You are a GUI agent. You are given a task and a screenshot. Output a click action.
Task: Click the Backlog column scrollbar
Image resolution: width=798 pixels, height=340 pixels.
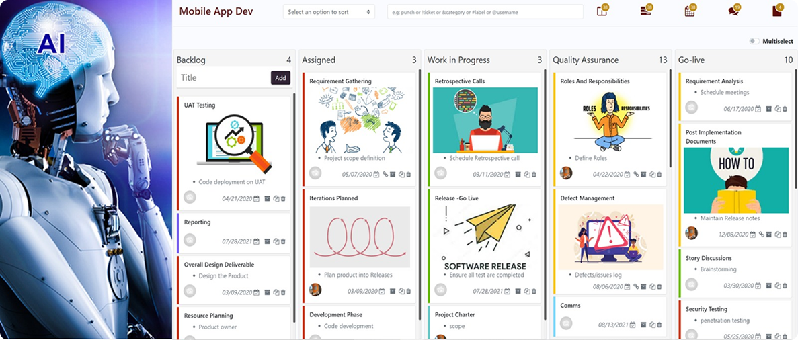click(294, 208)
